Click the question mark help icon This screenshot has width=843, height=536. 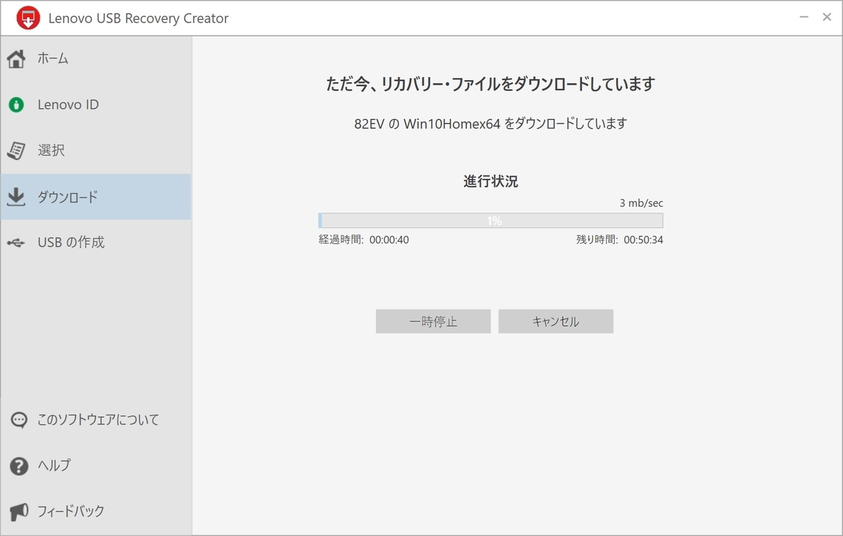point(19,466)
